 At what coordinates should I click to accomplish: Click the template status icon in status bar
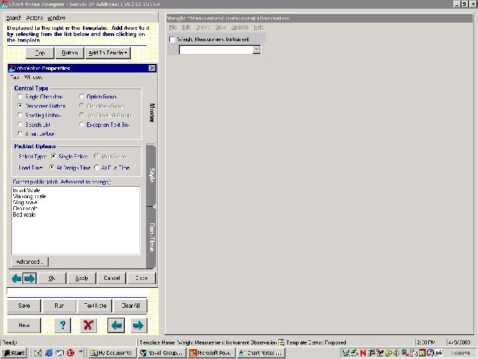(x=281, y=342)
